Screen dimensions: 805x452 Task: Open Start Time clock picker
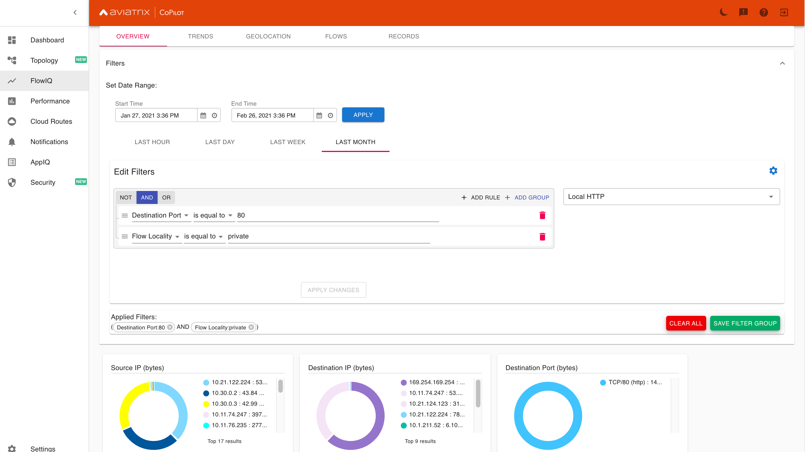(215, 116)
